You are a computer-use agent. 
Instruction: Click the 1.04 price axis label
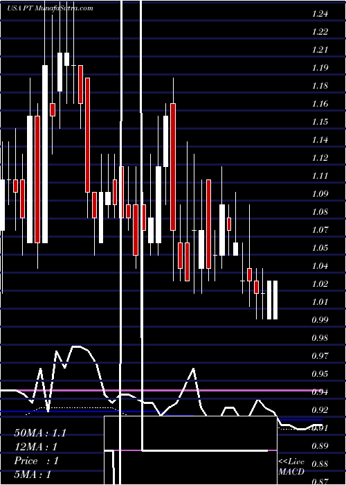click(x=320, y=265)
